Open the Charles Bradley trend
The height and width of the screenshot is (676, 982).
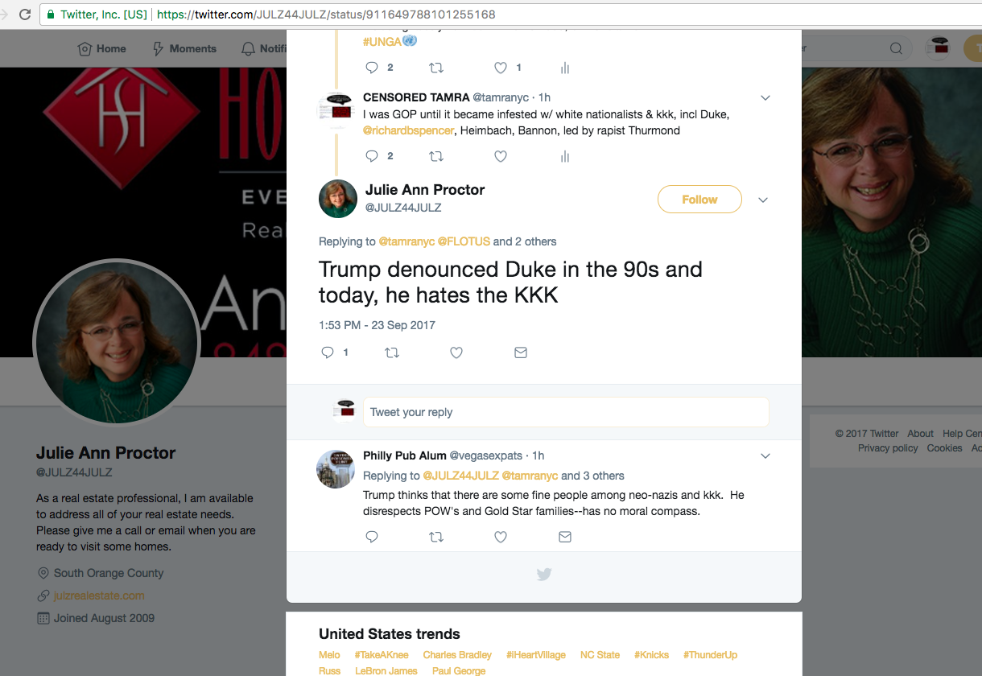(457, 655)
